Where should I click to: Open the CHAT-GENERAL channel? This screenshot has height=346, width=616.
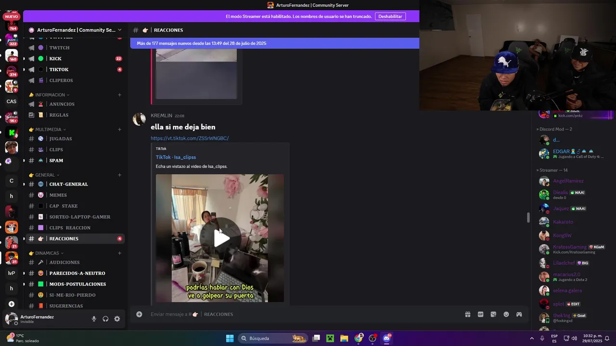[x=75, y=184]
